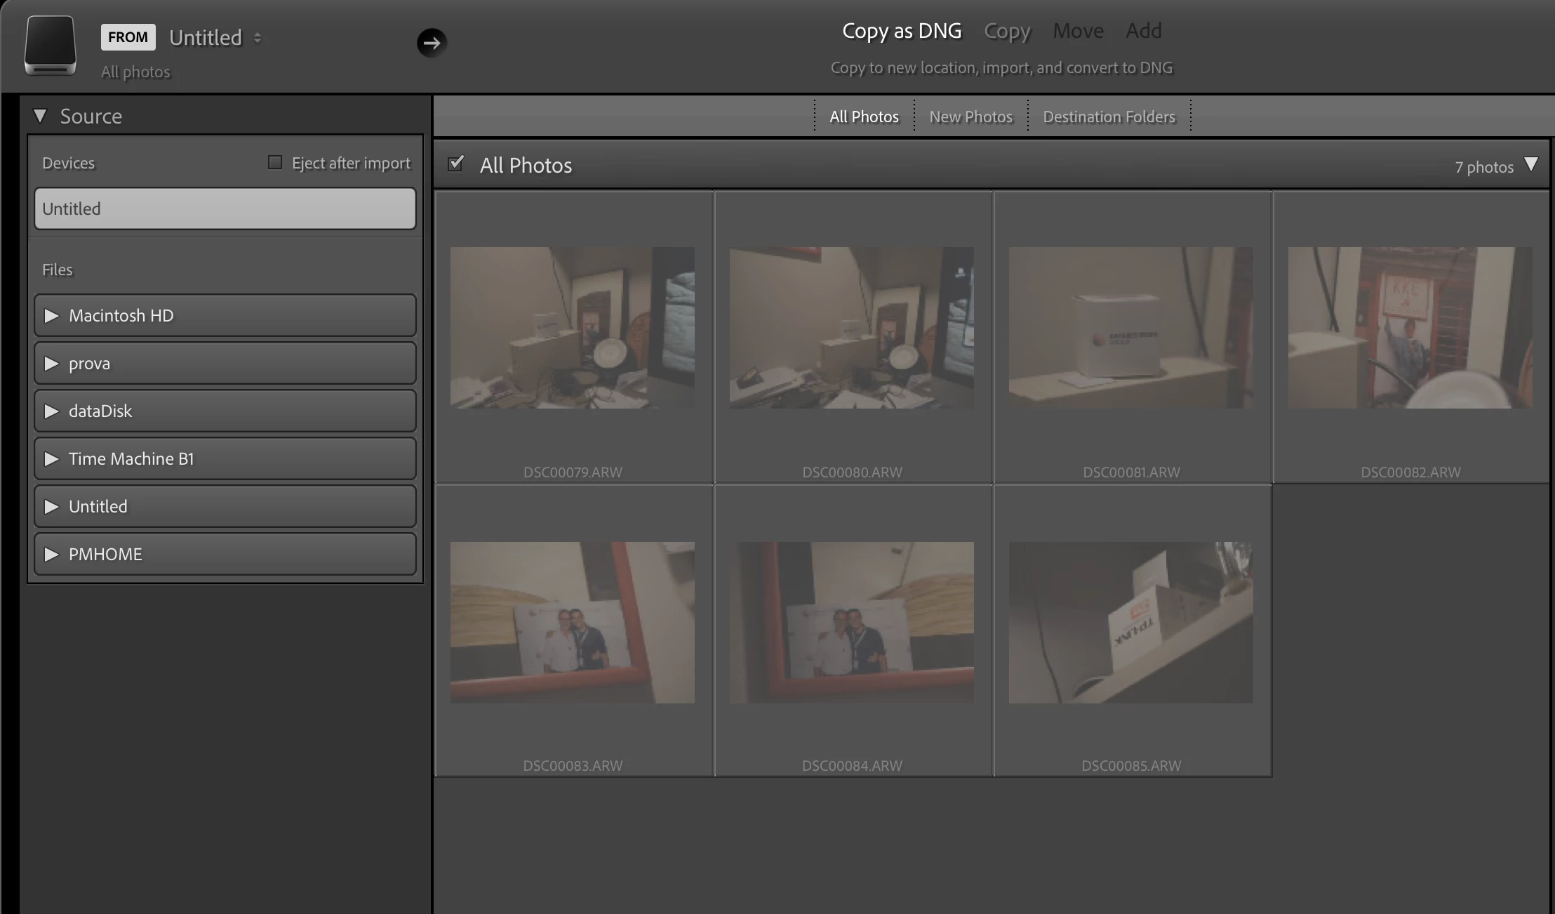This screenshot has width=1555, height=914.
Task: Click the right arrow icon beside the source name
Action: point(432,43)
